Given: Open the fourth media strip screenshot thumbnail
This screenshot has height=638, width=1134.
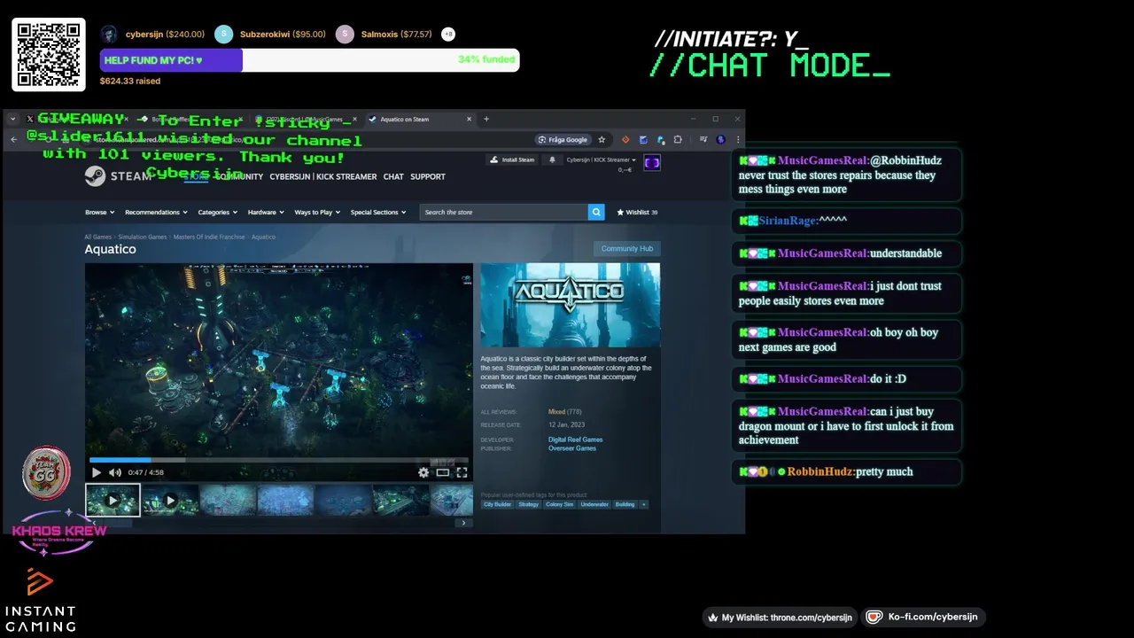Looking at the screenshot, I should tap(285, 501).
